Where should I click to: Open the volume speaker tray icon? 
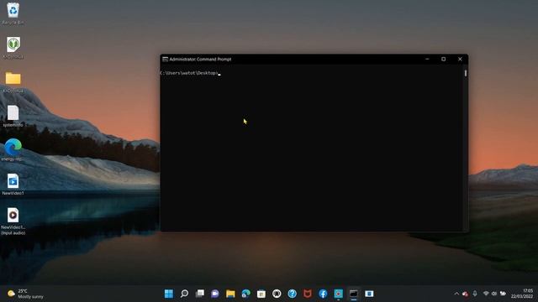[x=494, y=294]
